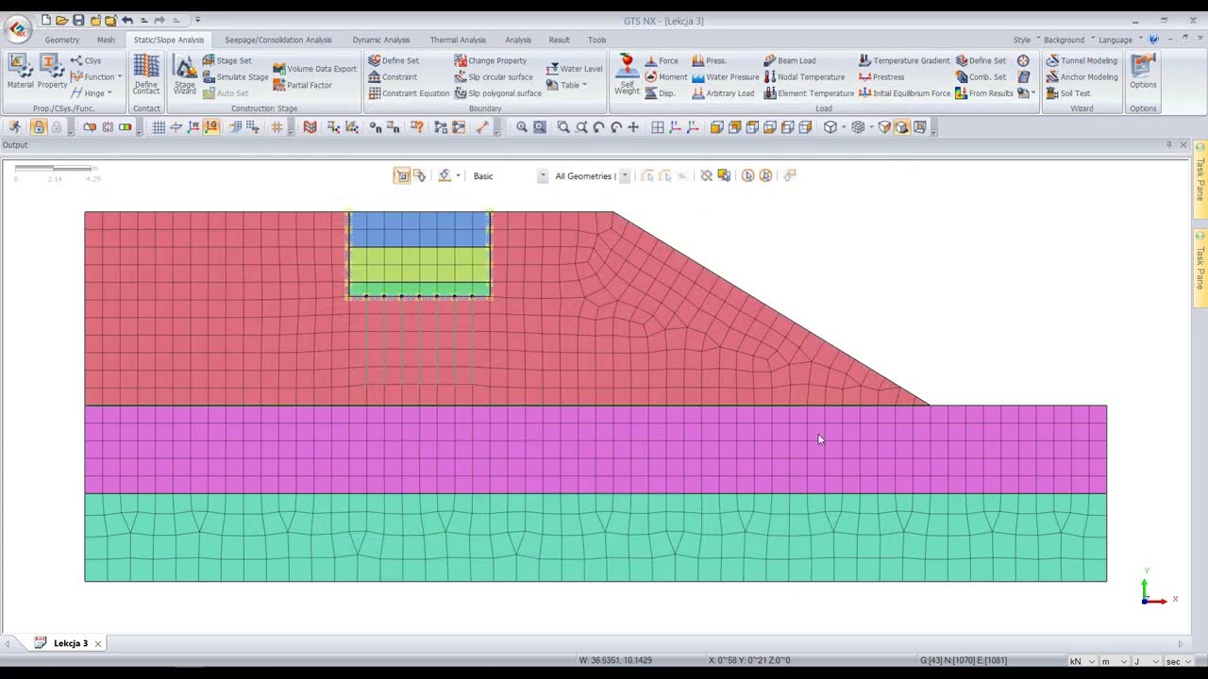Click Nodal Temperature load
The width and height of the screenshot is (1208, 679).
804,77
